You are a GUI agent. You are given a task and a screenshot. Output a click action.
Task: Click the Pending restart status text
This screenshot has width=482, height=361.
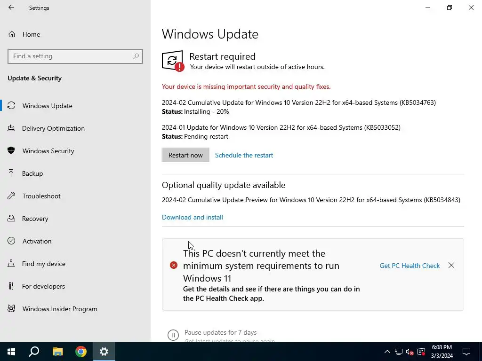(206, 136)
